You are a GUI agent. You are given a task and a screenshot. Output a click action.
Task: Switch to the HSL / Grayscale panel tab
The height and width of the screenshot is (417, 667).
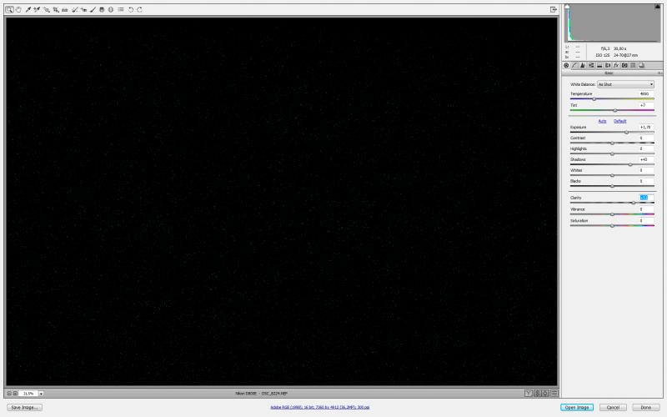pos(591,65)
